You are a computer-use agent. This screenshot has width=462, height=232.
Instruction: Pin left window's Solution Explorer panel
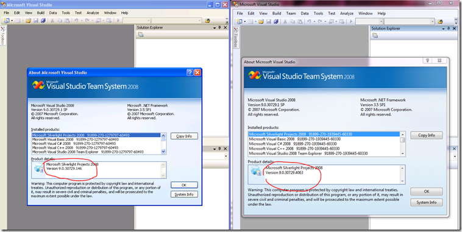click(x=219, y=27)
